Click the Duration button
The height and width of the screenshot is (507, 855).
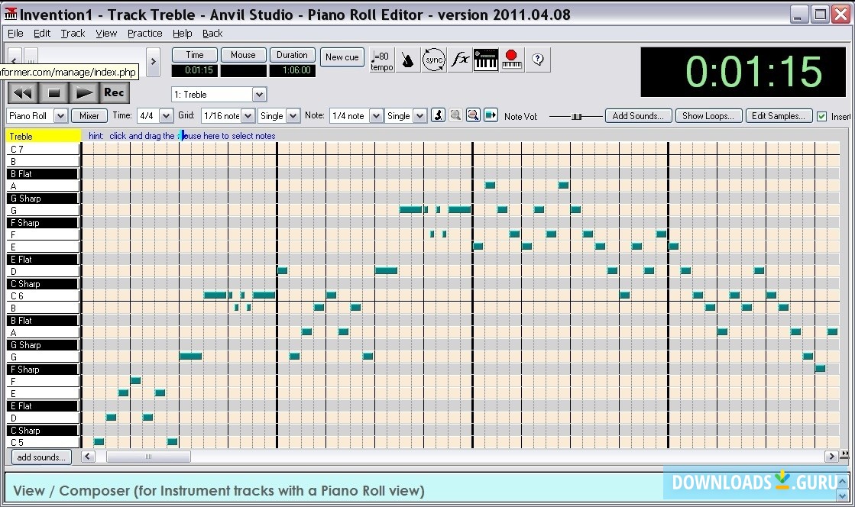[x=293, y=55]
